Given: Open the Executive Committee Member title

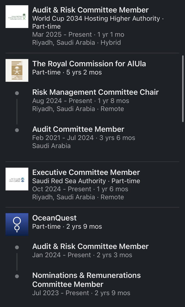Looking at the screenshot, I should point(86,172).
